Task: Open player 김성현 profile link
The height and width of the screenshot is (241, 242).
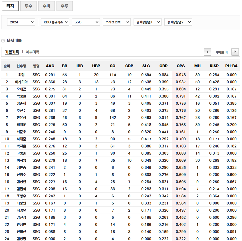Action: click(21, 182)
